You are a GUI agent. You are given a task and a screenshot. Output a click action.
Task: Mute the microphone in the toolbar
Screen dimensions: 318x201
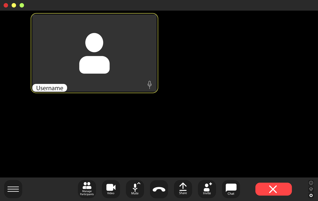[x=135, y=189]
